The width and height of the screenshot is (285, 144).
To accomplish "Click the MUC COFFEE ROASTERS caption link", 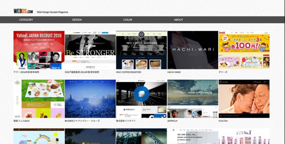I will (x=129, y=72).
